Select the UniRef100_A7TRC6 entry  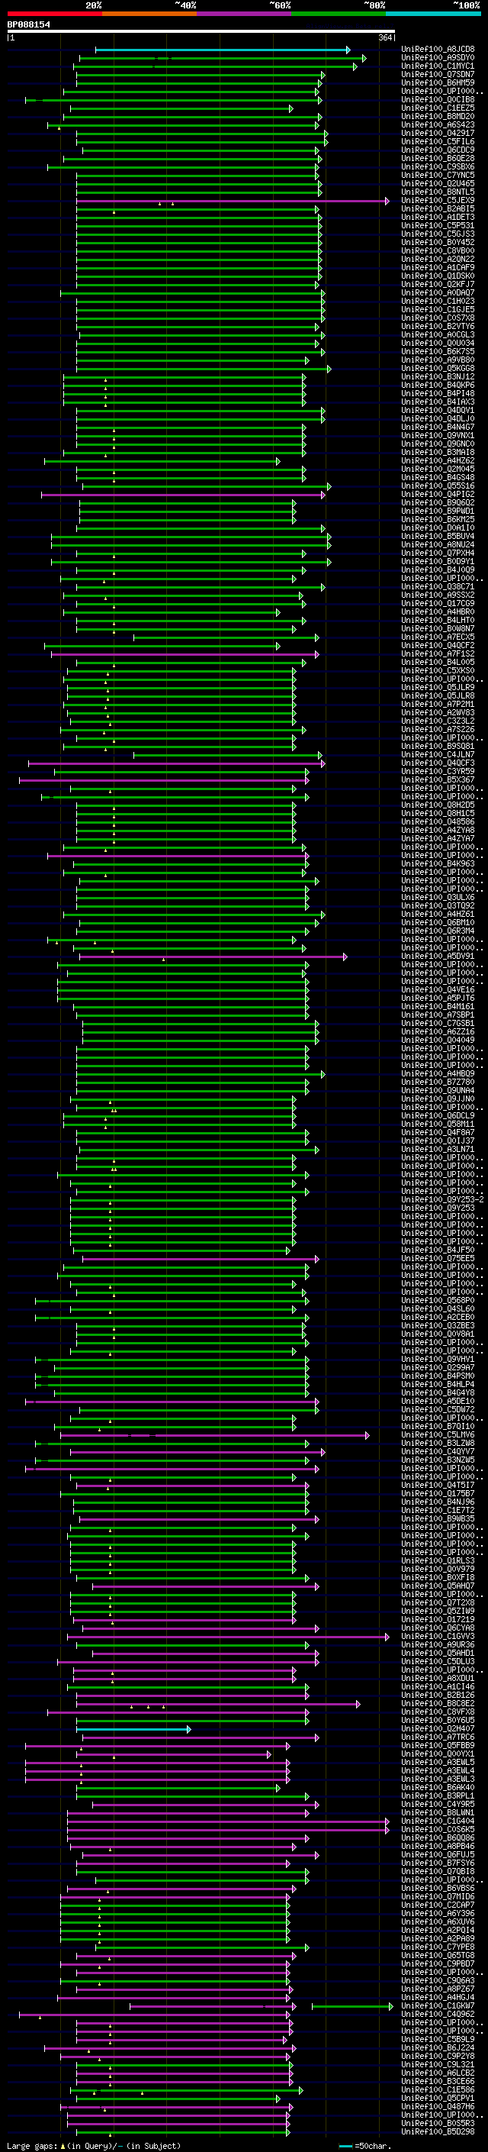pos(438,1737)
